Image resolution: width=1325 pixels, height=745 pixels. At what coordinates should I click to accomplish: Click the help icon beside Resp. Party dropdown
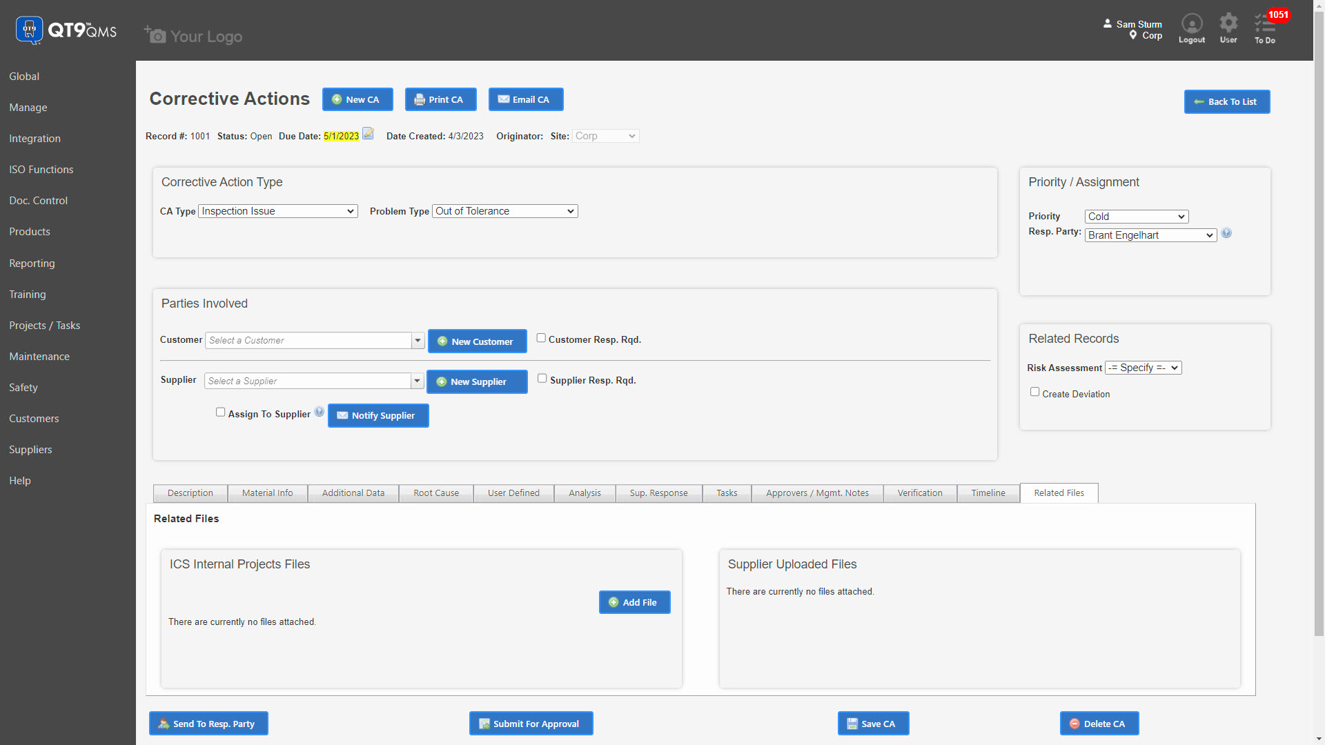[1227, 233]
